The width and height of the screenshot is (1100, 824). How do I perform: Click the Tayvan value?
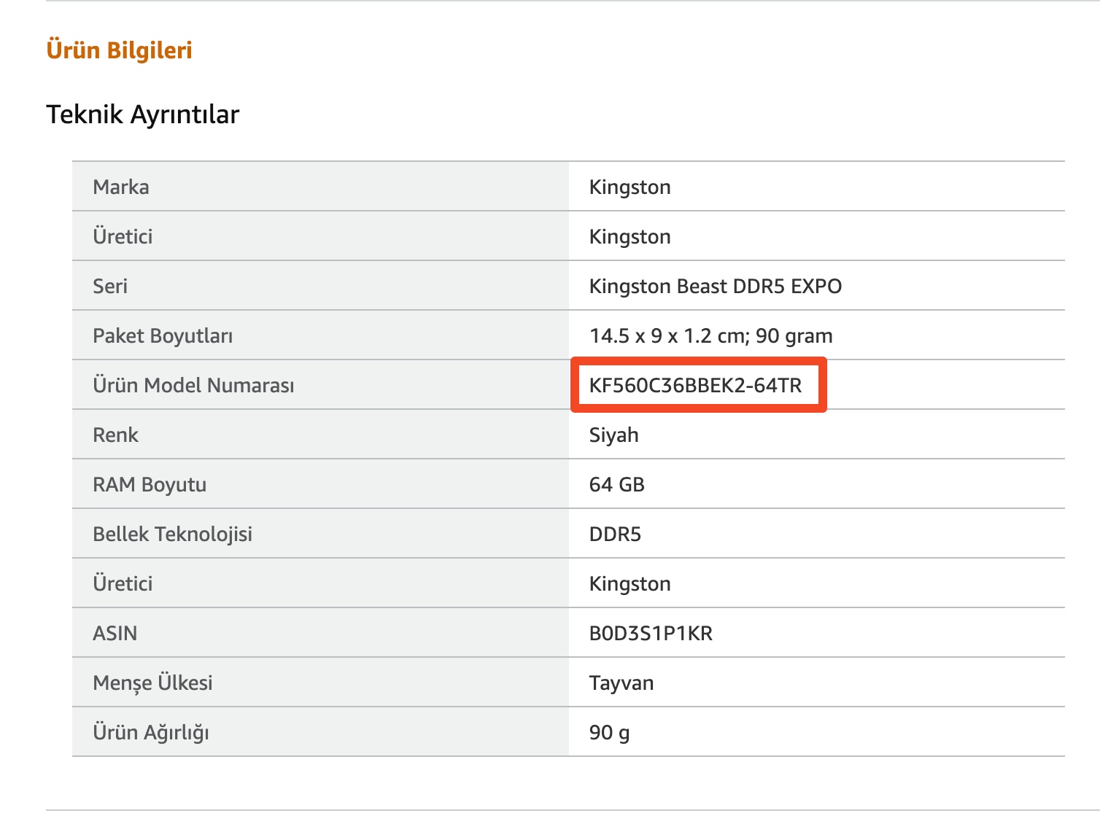pos(621,683)
